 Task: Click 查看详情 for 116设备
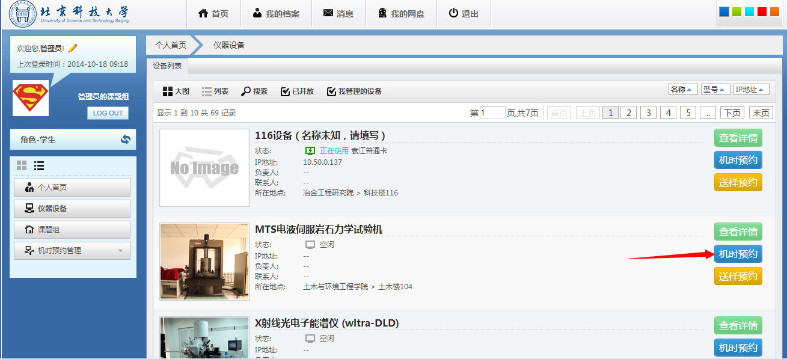(x=738, y=138)
